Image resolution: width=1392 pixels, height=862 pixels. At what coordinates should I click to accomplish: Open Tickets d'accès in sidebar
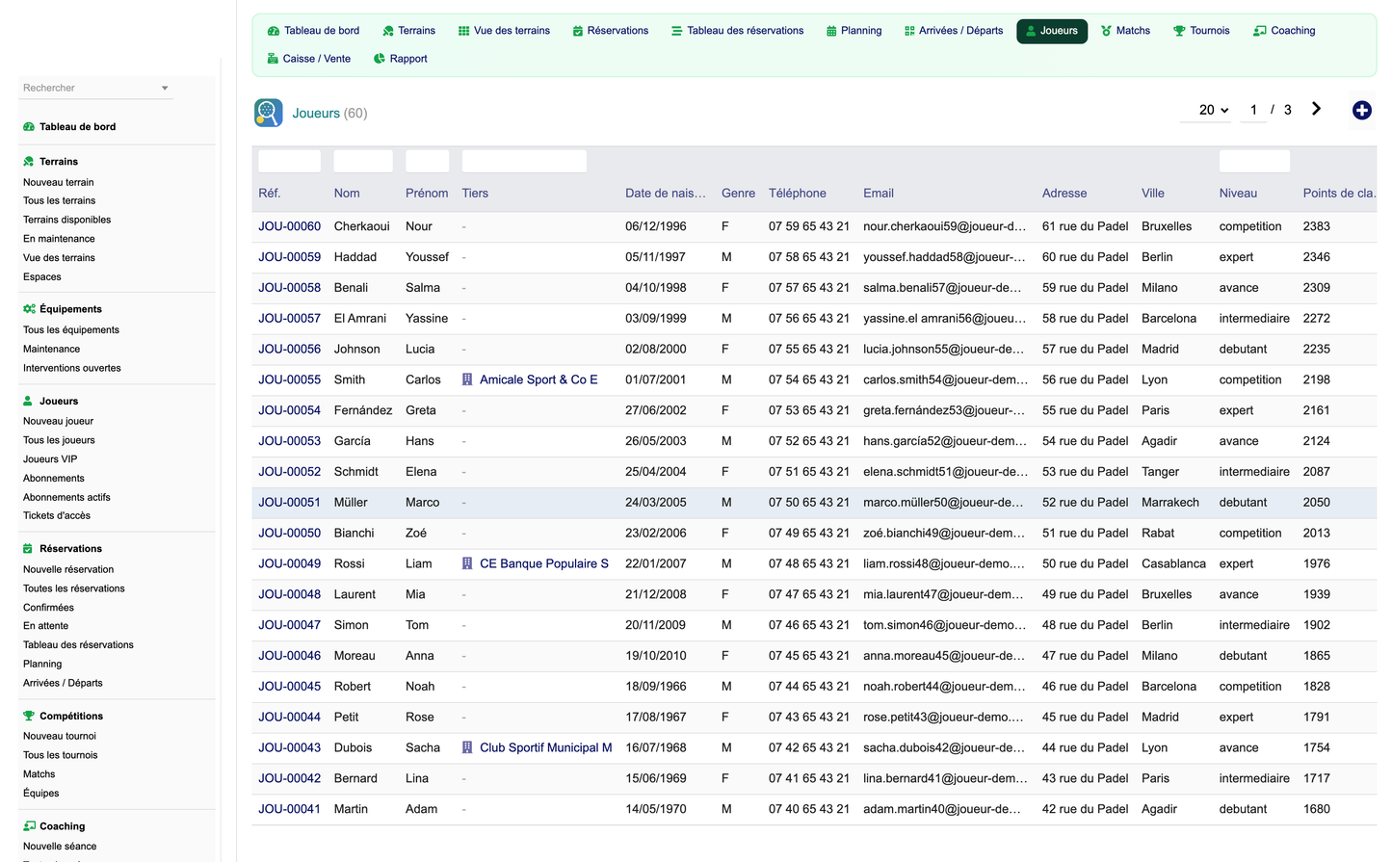(x=57, y=516)
